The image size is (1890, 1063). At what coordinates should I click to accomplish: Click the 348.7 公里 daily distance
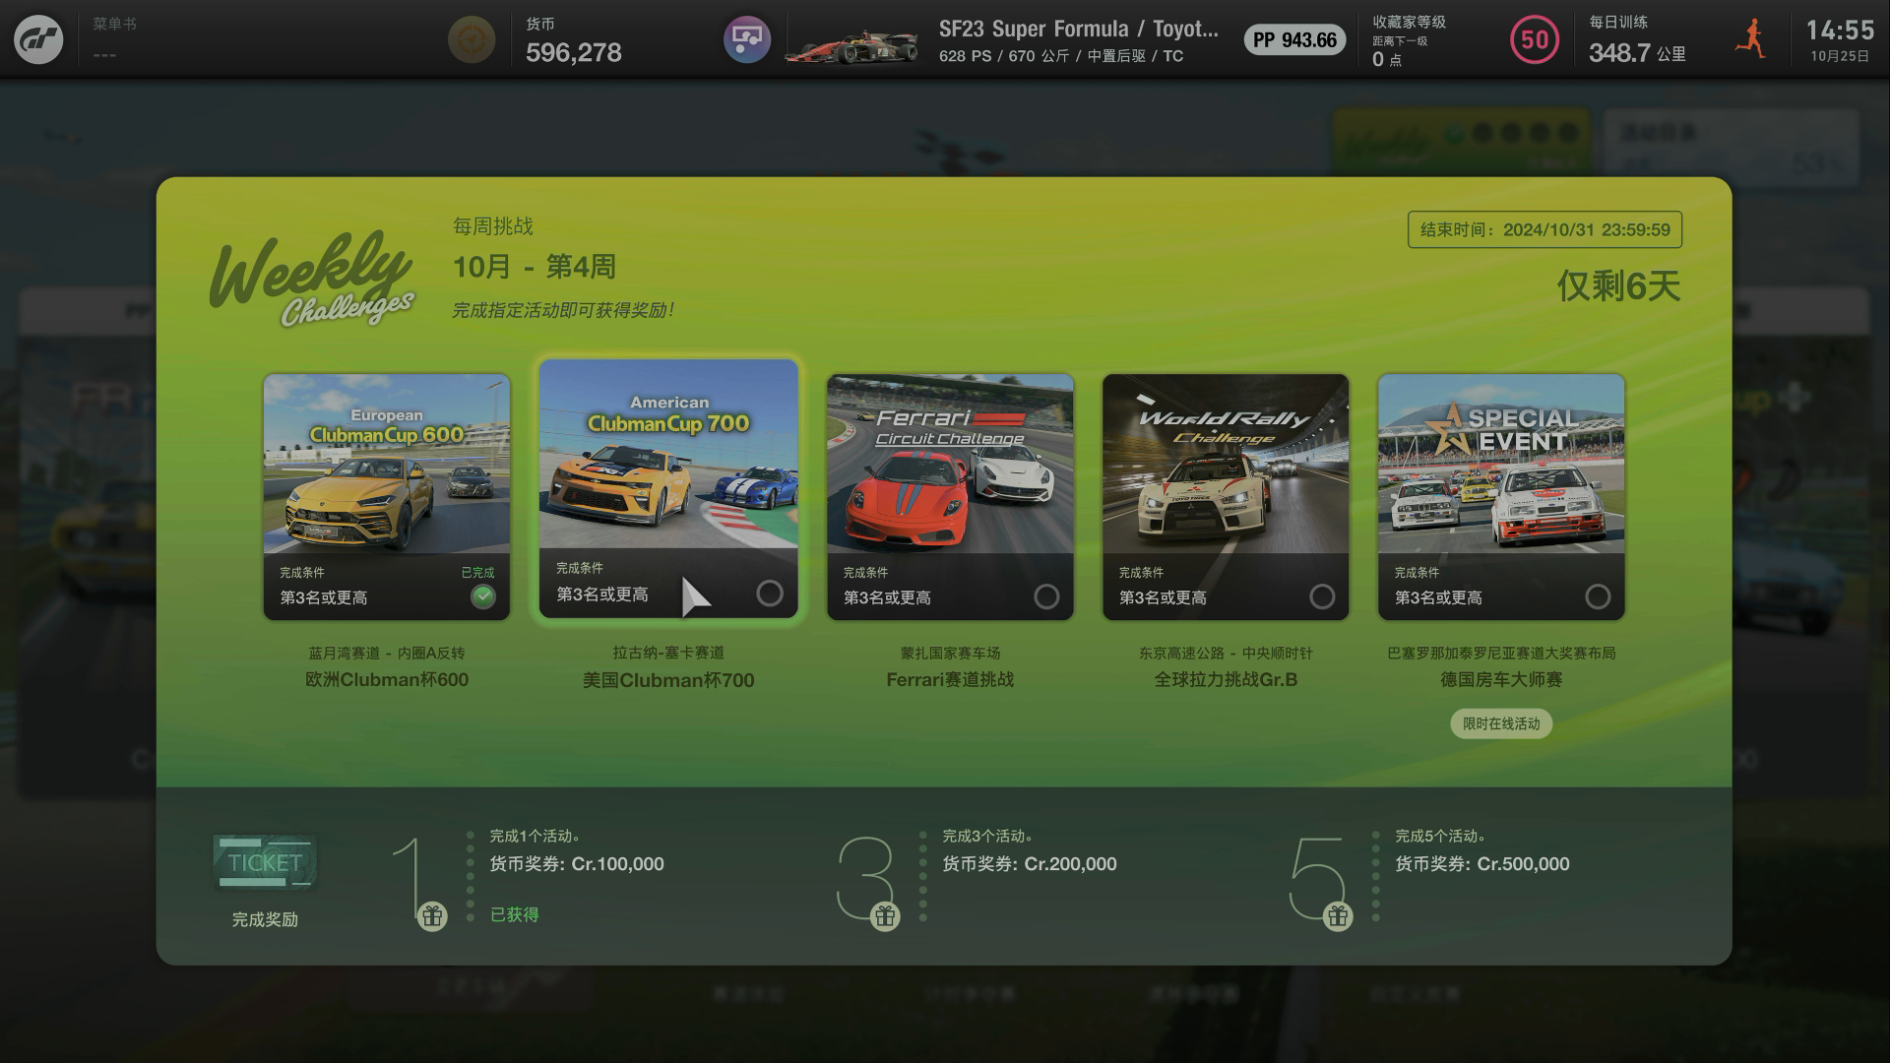point(1637,53)
